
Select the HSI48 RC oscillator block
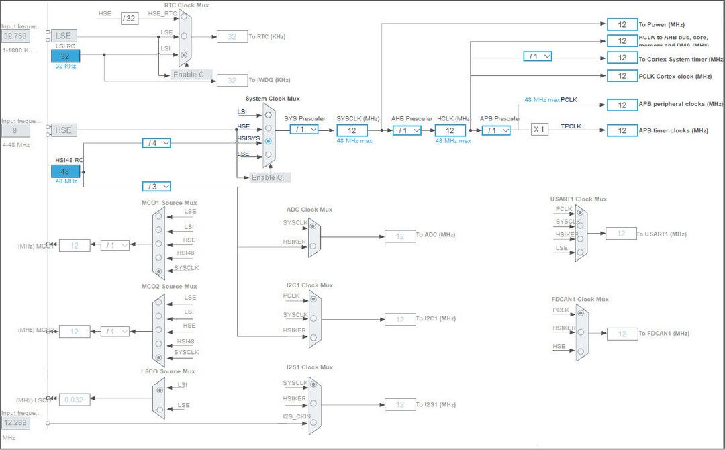[64, 171]
